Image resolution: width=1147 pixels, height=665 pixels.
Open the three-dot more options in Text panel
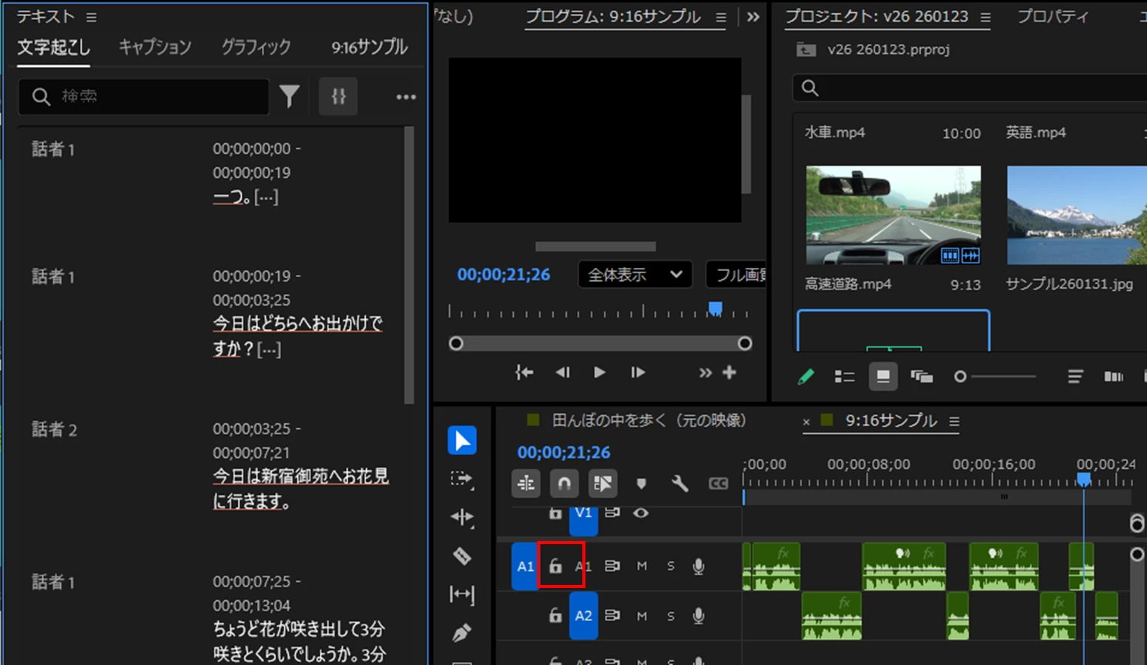(x=406, y=97)
